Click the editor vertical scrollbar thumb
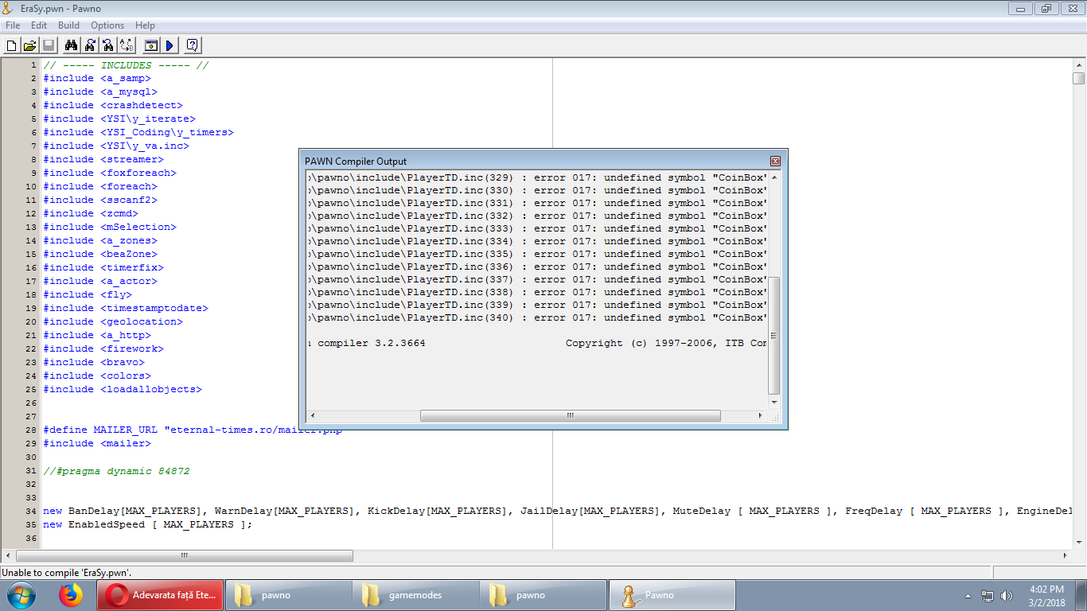This screenshot has width=1087, height=611. (1078, 78)
